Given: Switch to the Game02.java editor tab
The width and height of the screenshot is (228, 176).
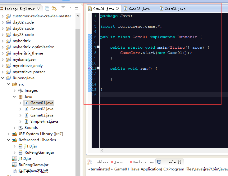Looking at the screenshot, I should pos(139,9).
